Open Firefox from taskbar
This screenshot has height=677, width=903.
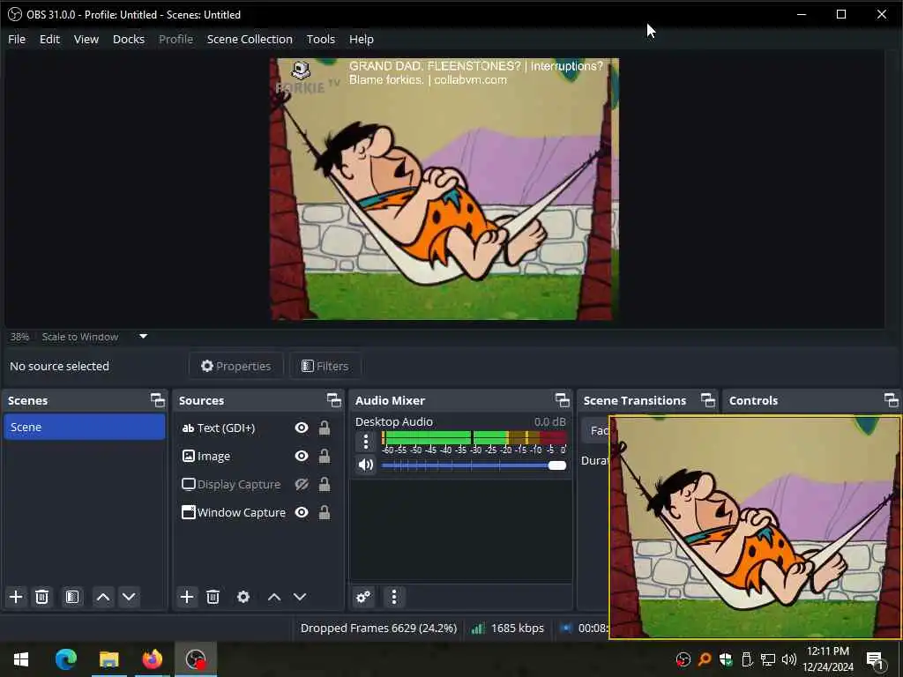pyautogui.click(x=152, y=659)
